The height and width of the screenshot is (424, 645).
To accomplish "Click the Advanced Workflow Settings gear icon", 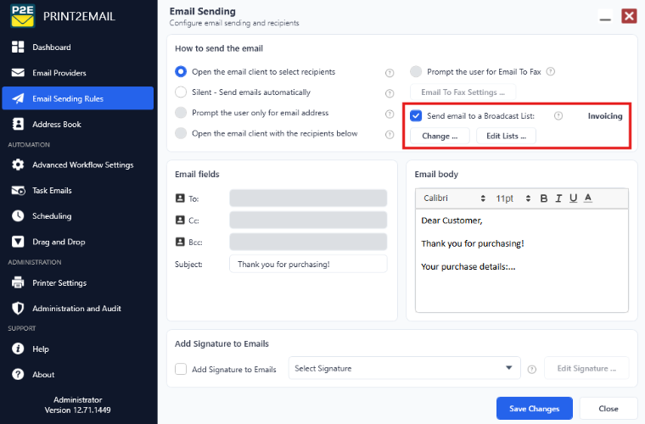I will pos(18,165).
